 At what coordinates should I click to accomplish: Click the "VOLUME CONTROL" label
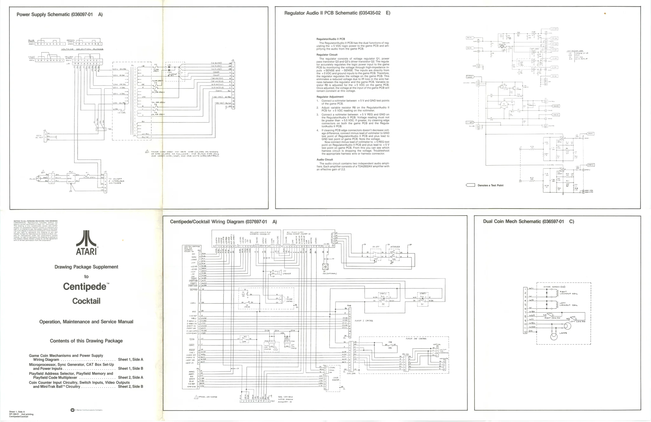[x=289, y=300]
